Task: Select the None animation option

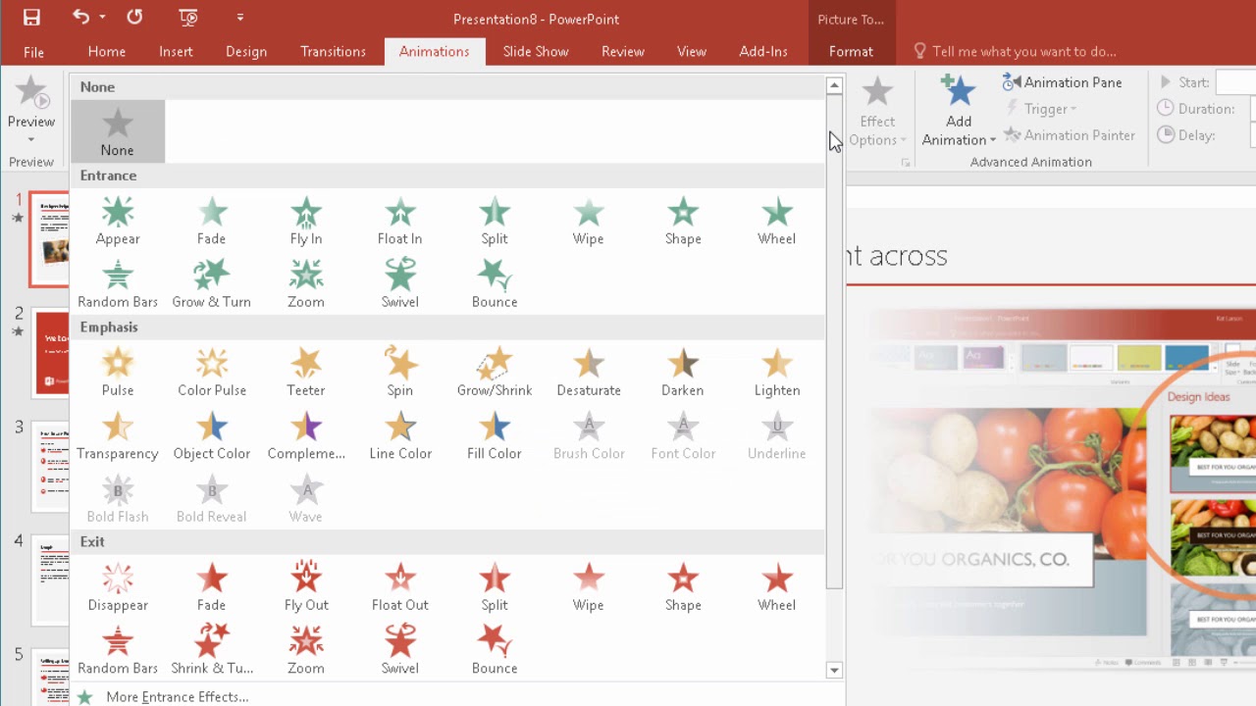Action: (118, 131)
